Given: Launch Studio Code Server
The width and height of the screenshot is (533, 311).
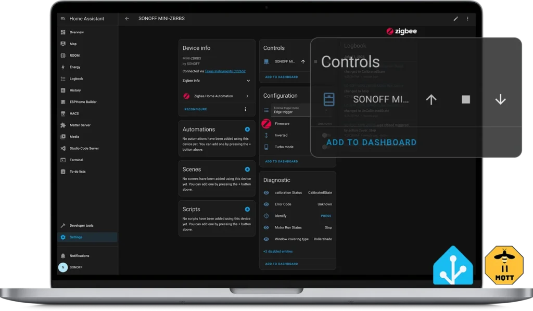Looking at the screenshot, I should (87, 148).
